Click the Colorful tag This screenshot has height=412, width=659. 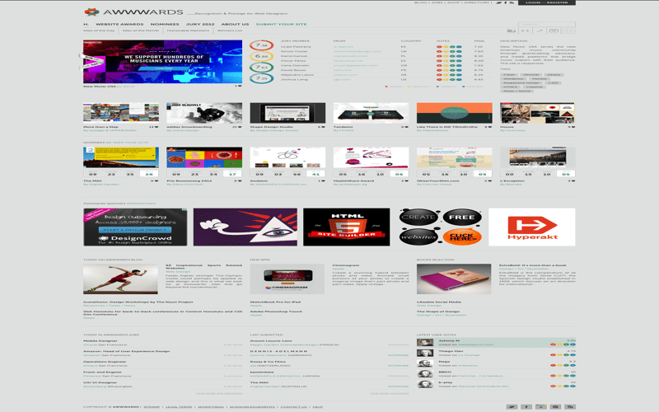[x=534, y=87]
